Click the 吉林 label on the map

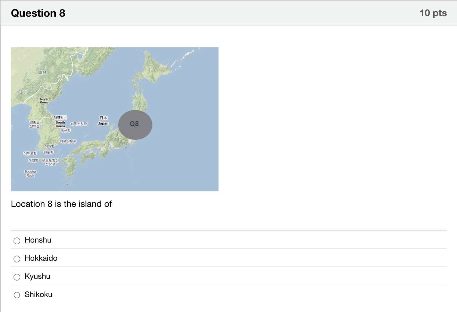(43, 72)
